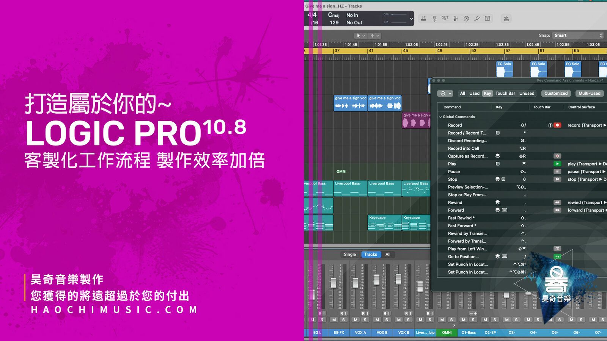Click the gauge dial toolbar icon
This screenshot has width=607, height=341.
[466, 19]
